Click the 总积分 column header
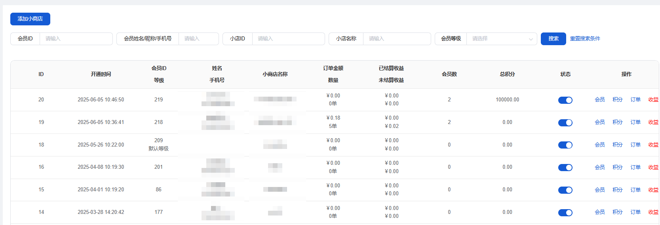The height and width of the screenshot is (225, 660). point(507,74)
